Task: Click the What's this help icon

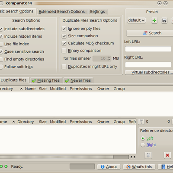Action: pos(128,167)
